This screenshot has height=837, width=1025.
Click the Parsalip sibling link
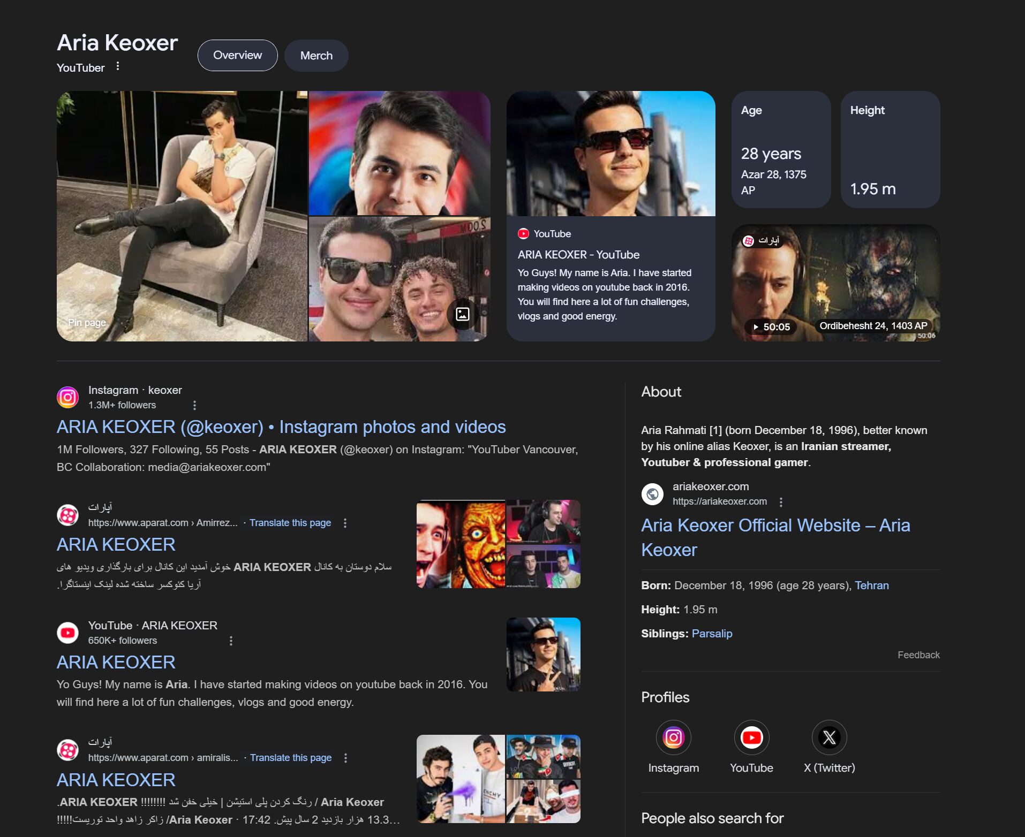pos(712,634)
